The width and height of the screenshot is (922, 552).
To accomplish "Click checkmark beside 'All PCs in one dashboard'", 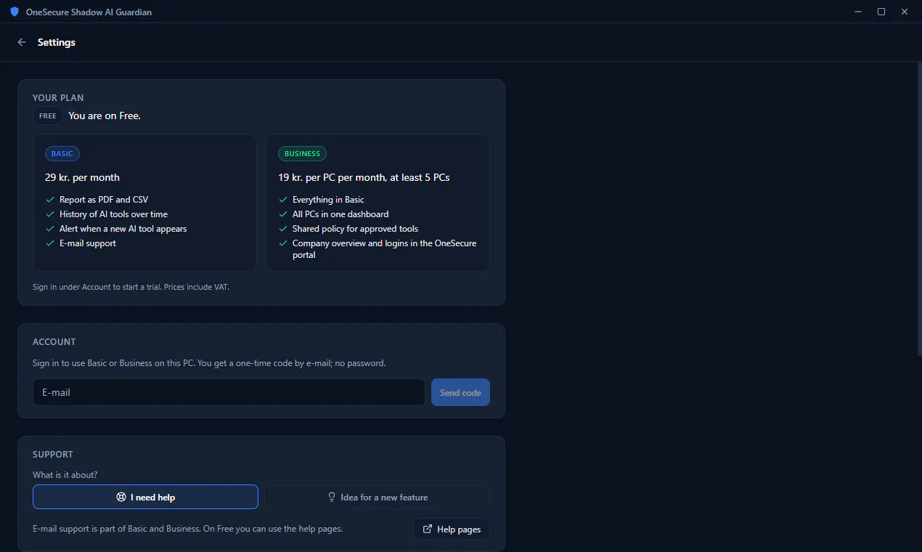I will 283,214.
